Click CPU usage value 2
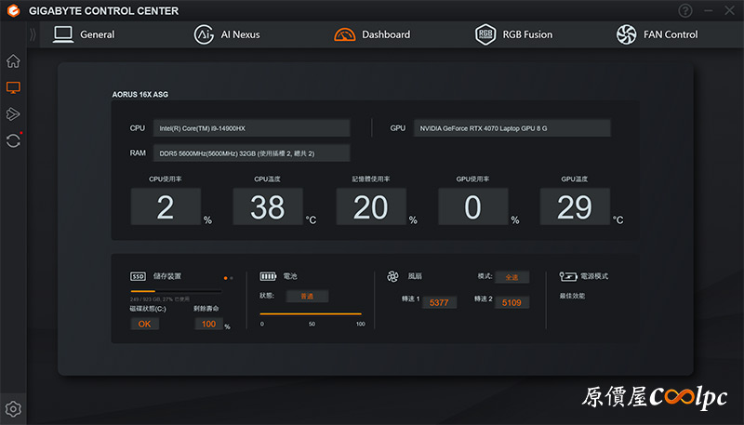The image size is (744, 425). click(166, 206)
